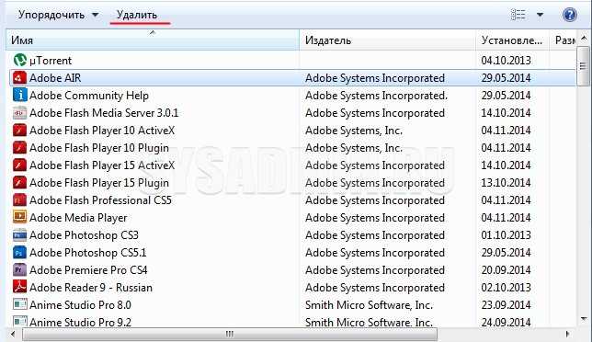Select the Adobe Community Help info icon
The image size is (592, 342).
coord(19,95)
